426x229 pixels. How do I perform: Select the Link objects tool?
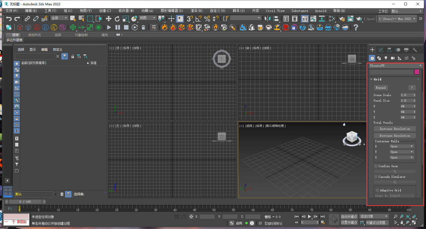point(27,19)
